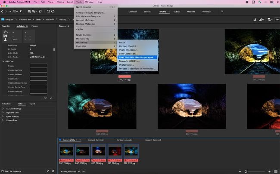Click the rotate clockwise icon
Image resolution: width=280 pixels, height=174 pixels.
pos(53,11)
